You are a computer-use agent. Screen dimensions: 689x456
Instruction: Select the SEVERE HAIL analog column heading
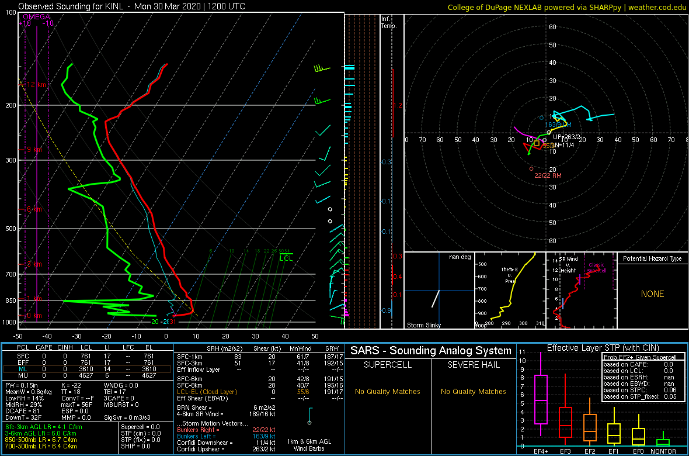[x=473, y=365]
